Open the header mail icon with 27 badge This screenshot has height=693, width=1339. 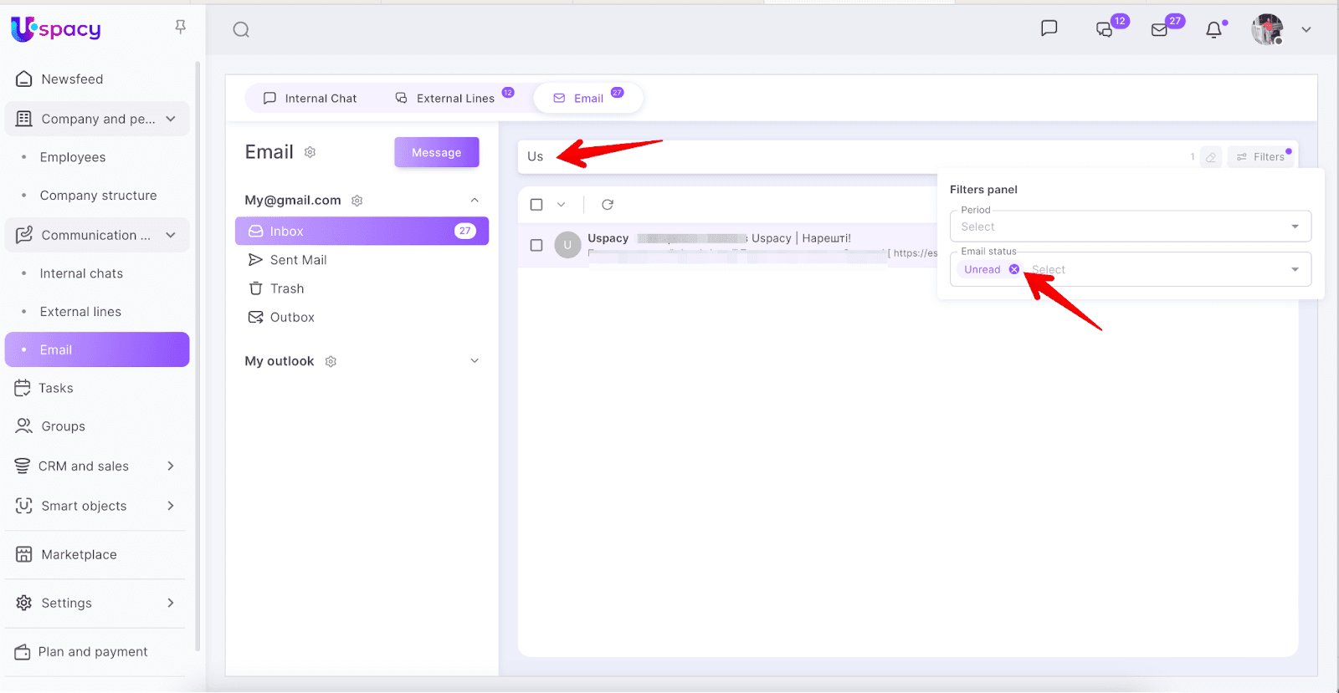click(1160, 30)
